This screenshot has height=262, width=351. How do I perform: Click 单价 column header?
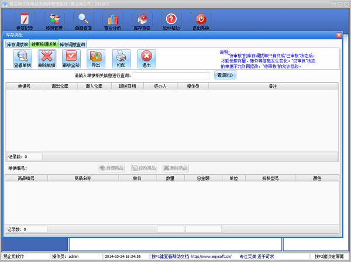(137, 178)
